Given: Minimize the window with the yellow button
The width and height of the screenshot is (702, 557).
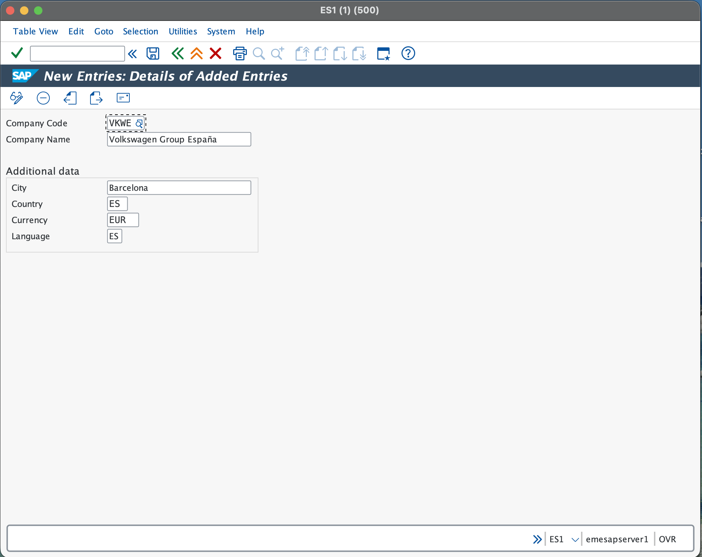Looking at the screenshot, I should [x=24, y=11].
